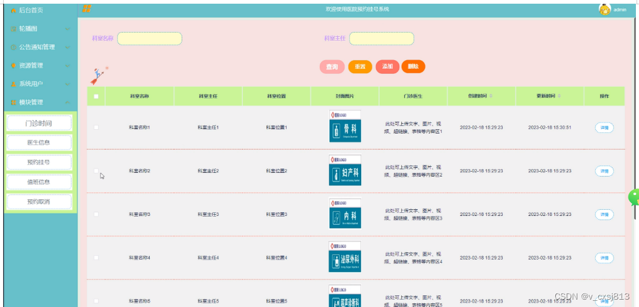This screenshot has height=307, width=639.
Task: Click the 轮播图 sidebar icon
Action: [x=14, y=29]
